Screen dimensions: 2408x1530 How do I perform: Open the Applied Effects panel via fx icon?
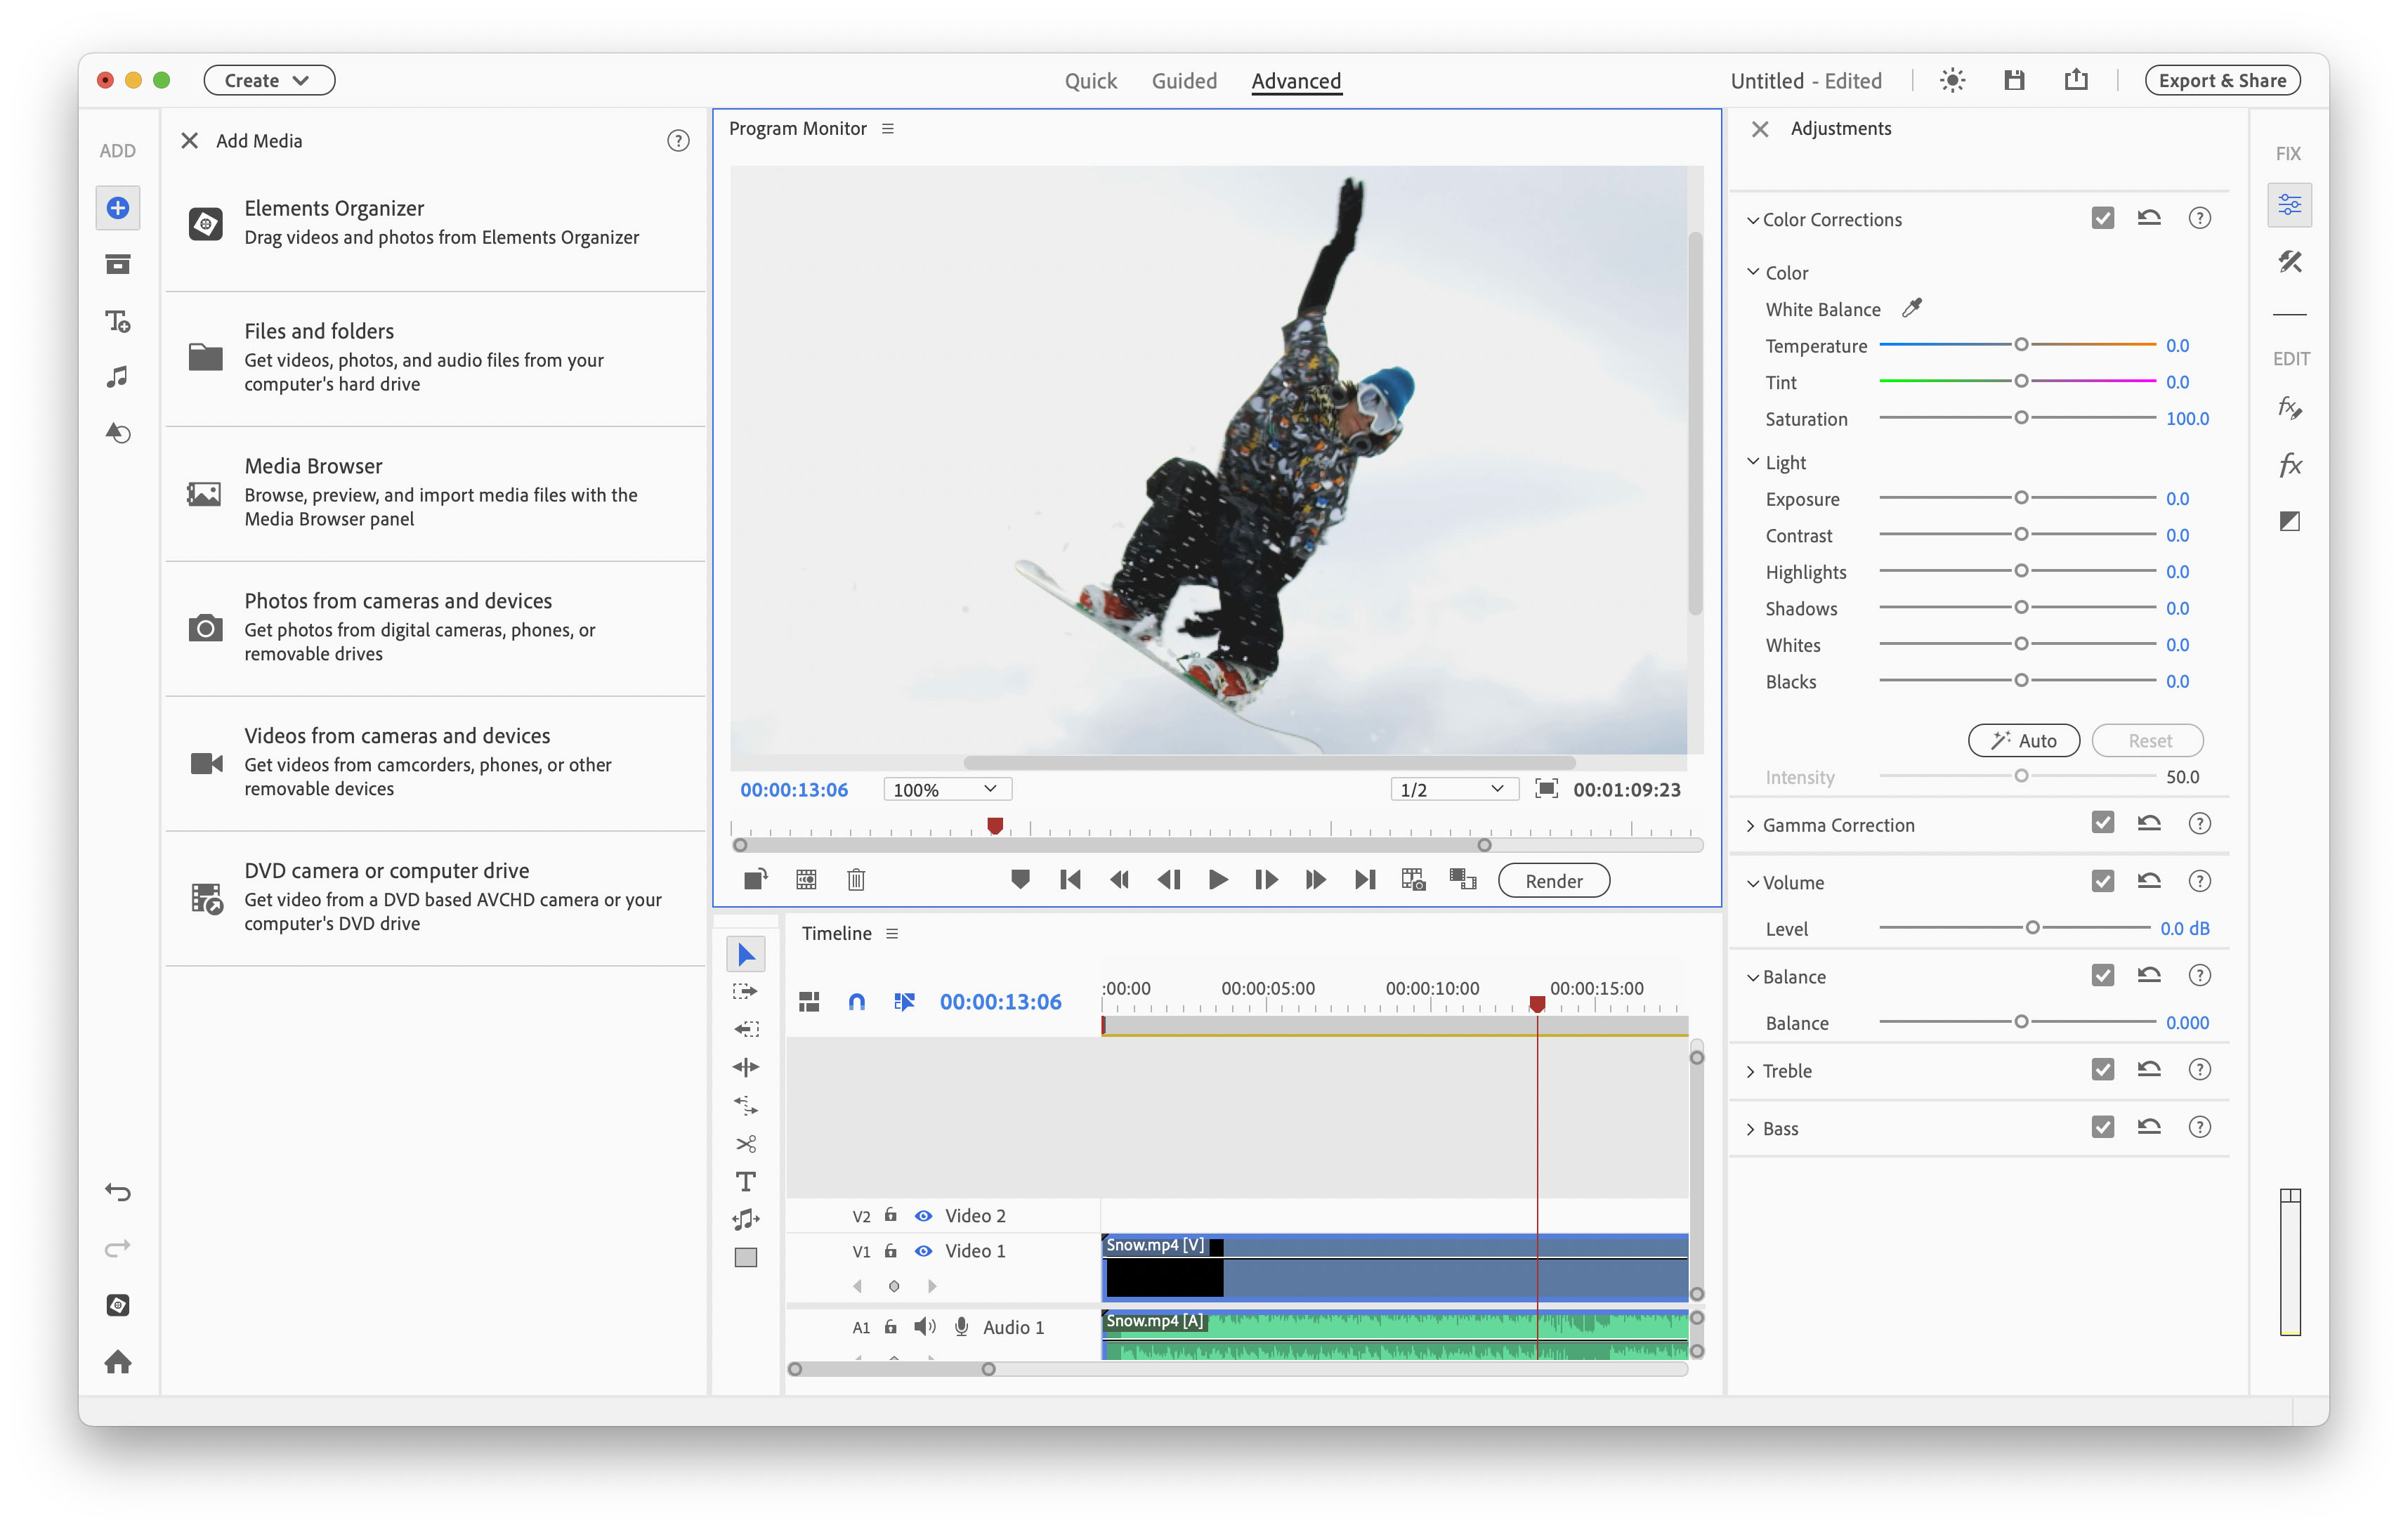pos(2289,407)
